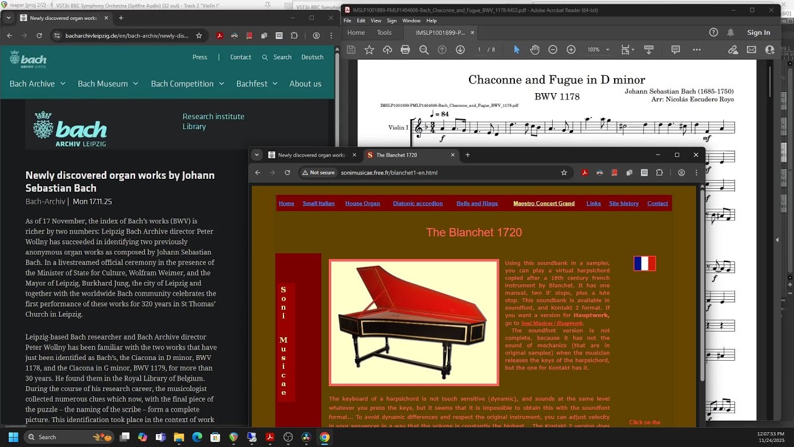
Task: Switch to Newly discovered organ works tab
Action: 312,155
